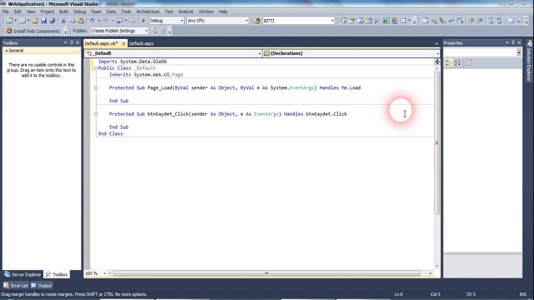The height and width of the screenshot is (300, 534).
Task: Sort properties using Alphabetical icon
Action: click(457, 62)
